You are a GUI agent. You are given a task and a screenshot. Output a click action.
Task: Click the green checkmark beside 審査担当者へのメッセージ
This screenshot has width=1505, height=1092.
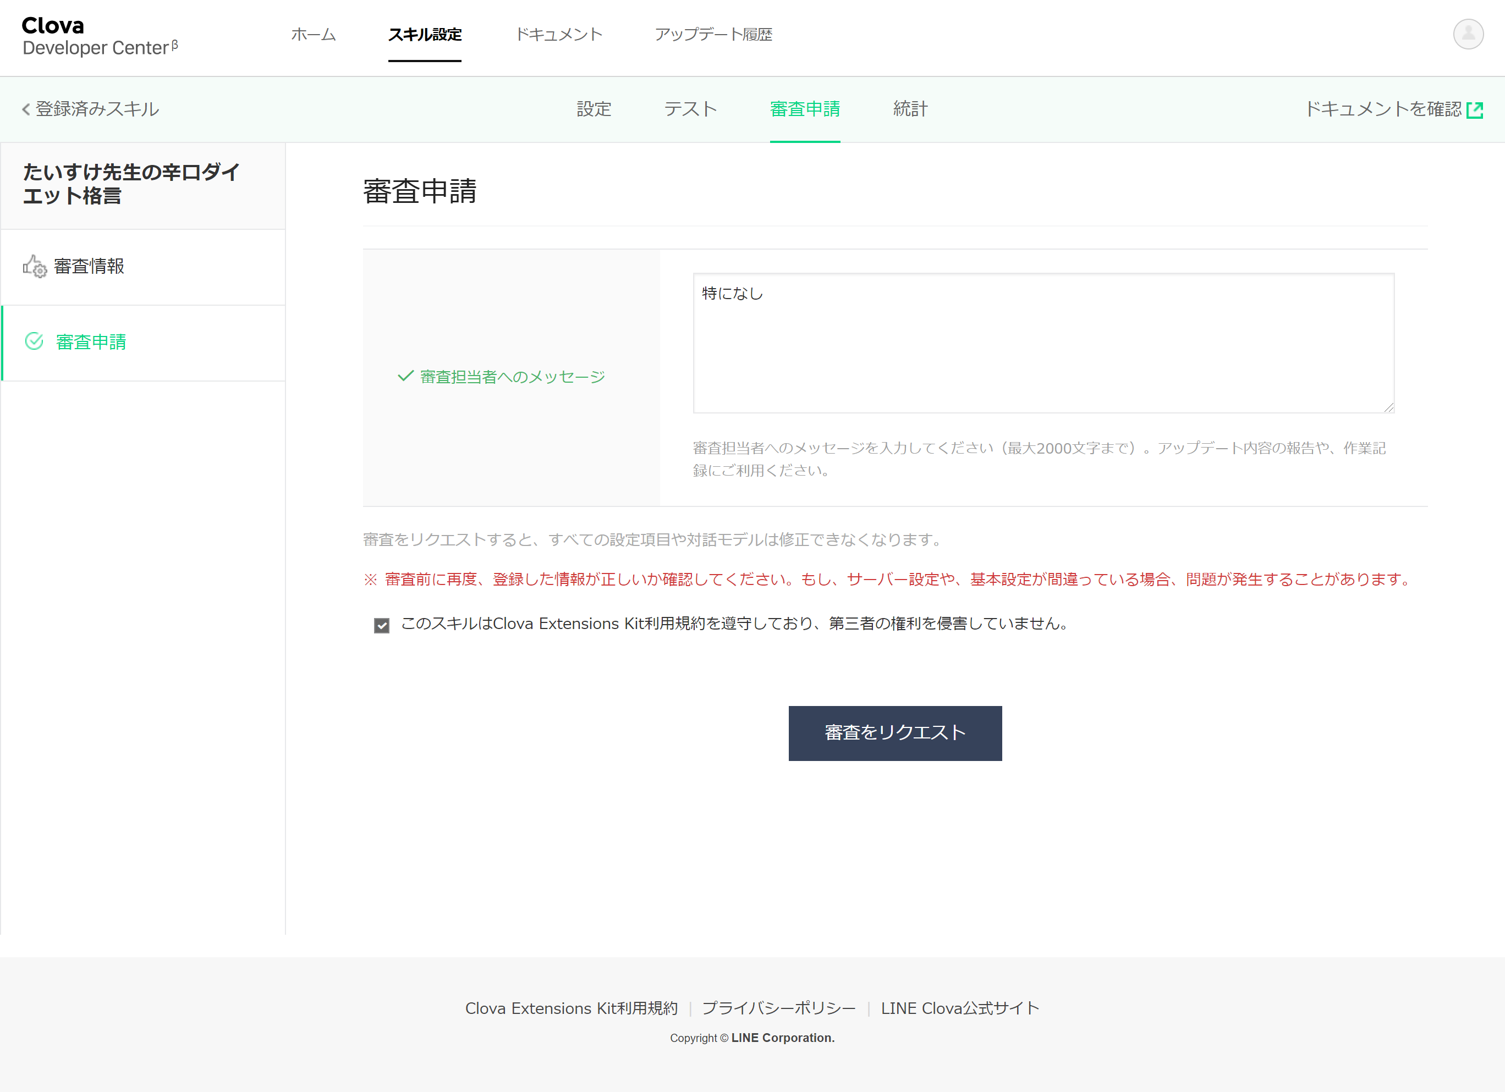404,376
